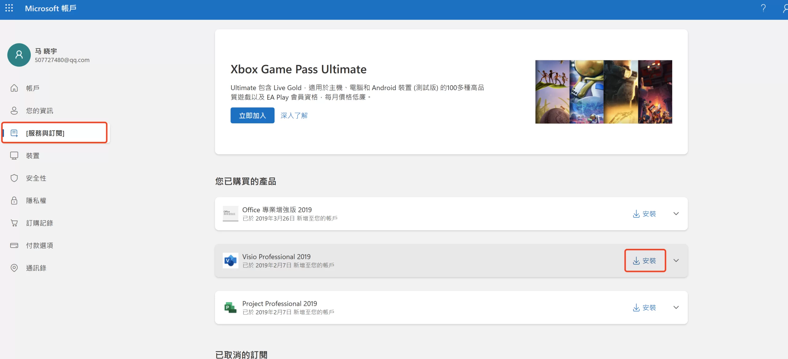Expand the Visio Professional 2019 details chevron
Viewport: 788px width, 359px height.
coord(676,261)
